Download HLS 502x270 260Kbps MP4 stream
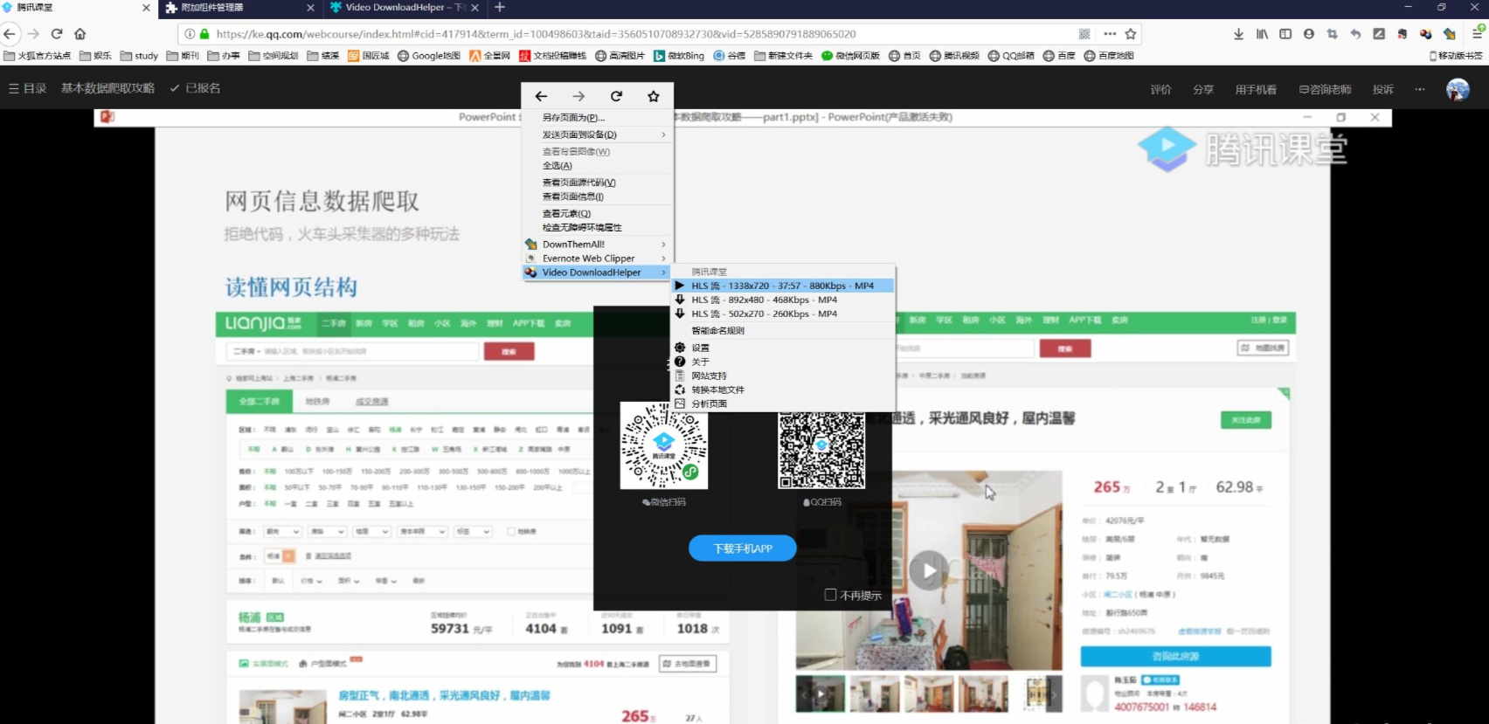The width and height of the screenshot is (1489, 724). (783, 314)
